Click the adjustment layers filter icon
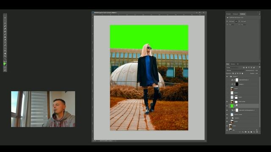 246,68
